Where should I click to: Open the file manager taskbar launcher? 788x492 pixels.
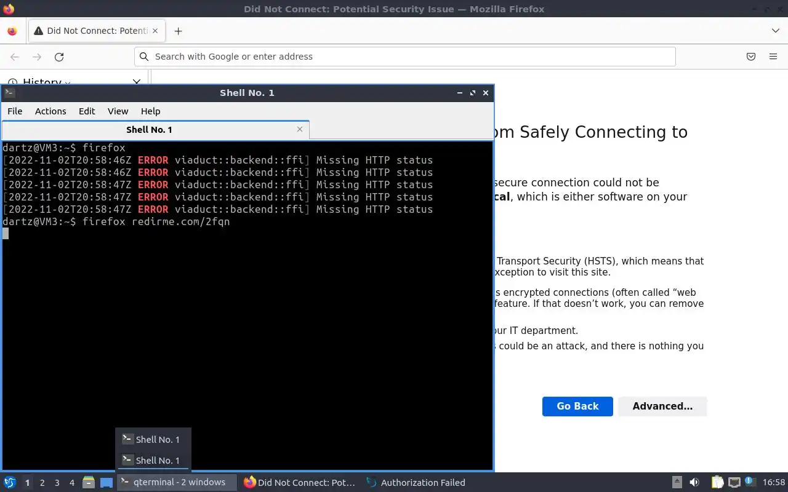[89, 482]
